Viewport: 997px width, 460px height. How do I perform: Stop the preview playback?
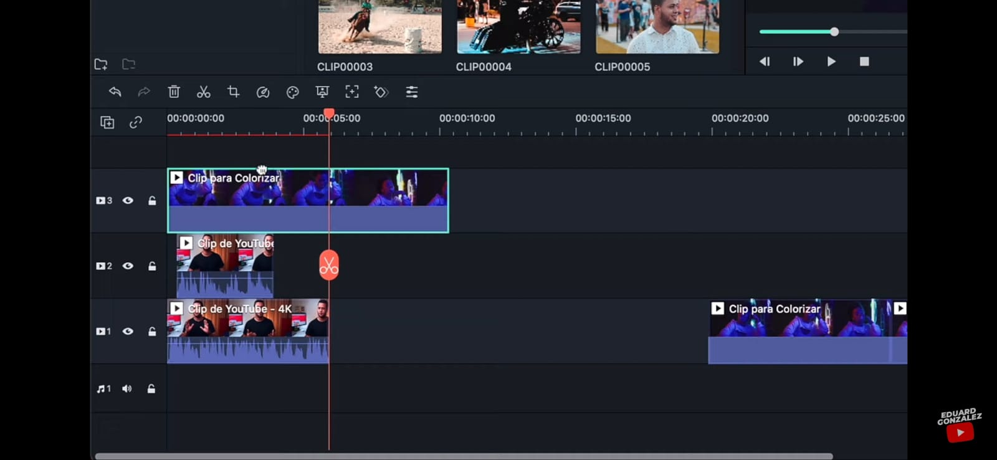coord(864,62)
